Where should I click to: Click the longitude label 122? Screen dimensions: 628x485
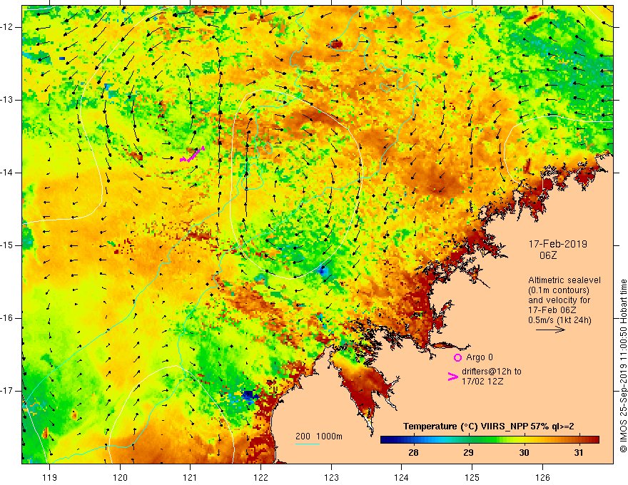pos(260,477)
